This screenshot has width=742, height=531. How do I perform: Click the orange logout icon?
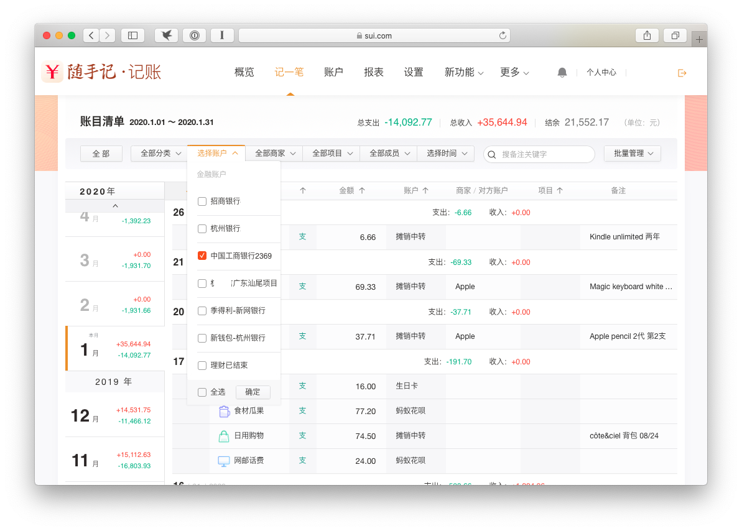[x=682, y=73]
